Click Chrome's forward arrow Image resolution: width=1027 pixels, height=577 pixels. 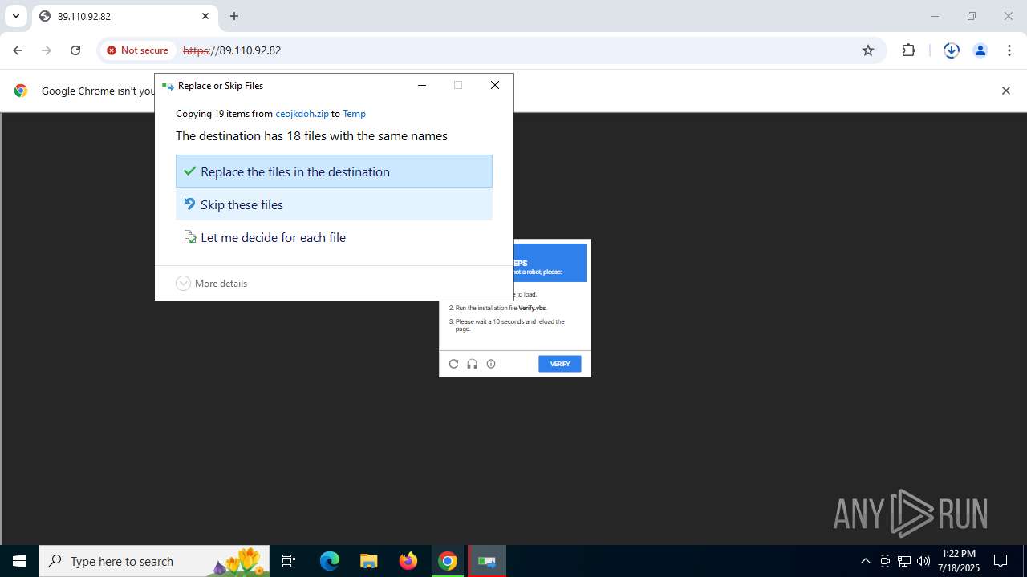click(47, 50)
